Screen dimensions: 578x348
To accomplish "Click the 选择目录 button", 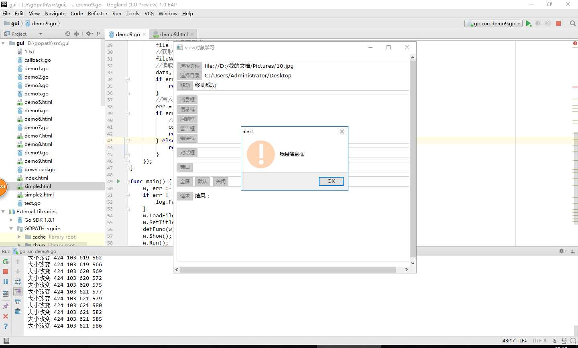I will click(189, 75).
